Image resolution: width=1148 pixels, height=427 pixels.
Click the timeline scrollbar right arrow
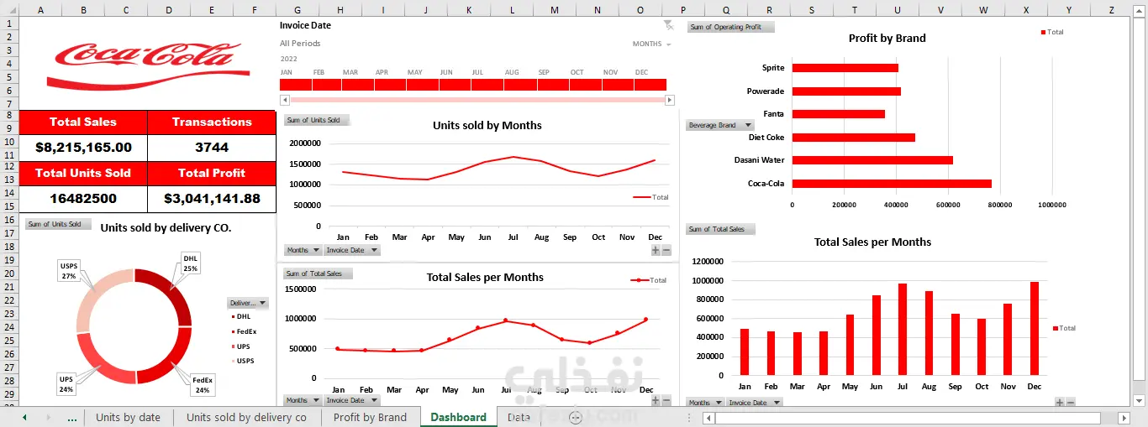pos(670,100)
